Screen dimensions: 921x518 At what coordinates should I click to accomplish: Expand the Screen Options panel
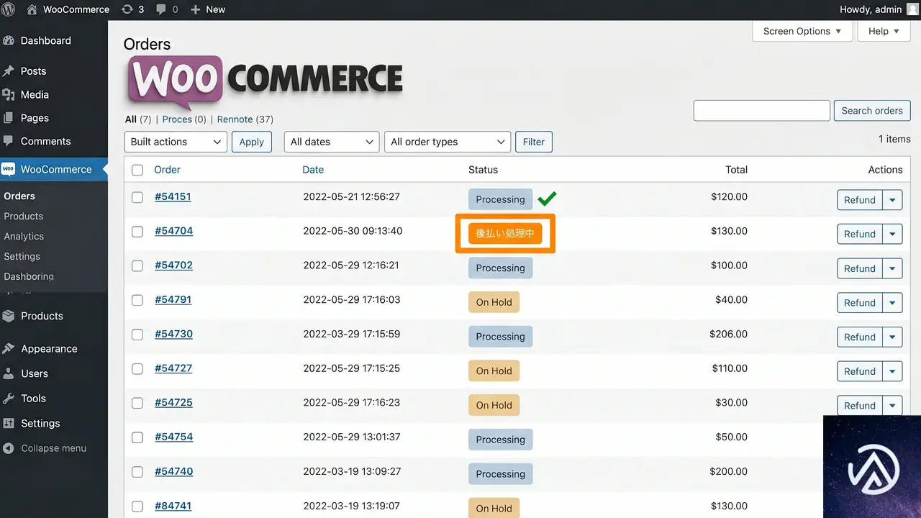tap(802, 31)
